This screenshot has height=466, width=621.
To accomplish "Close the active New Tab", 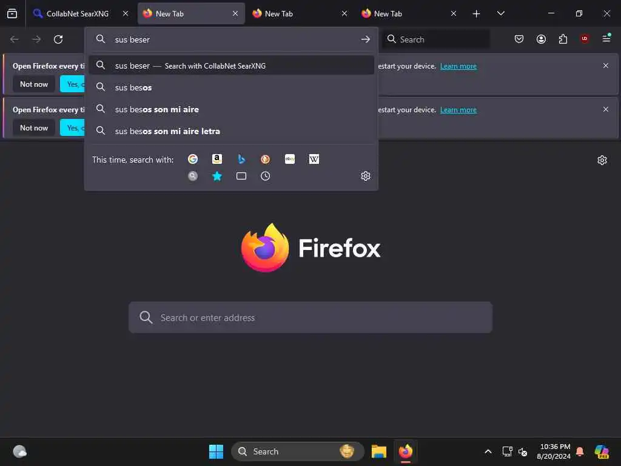I will 235,13.
